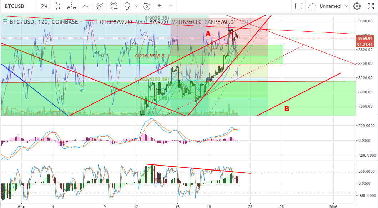Viewport: 378px width, 208px height.
Task: Click the BTC/USD, 120, COINBASE legend title
Action: pos(43,22)
